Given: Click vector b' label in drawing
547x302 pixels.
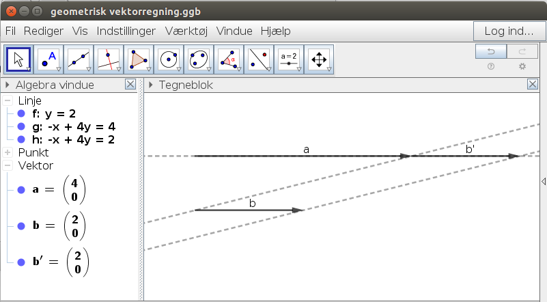Looking at the screenshot, I should [x=470, y=150].
